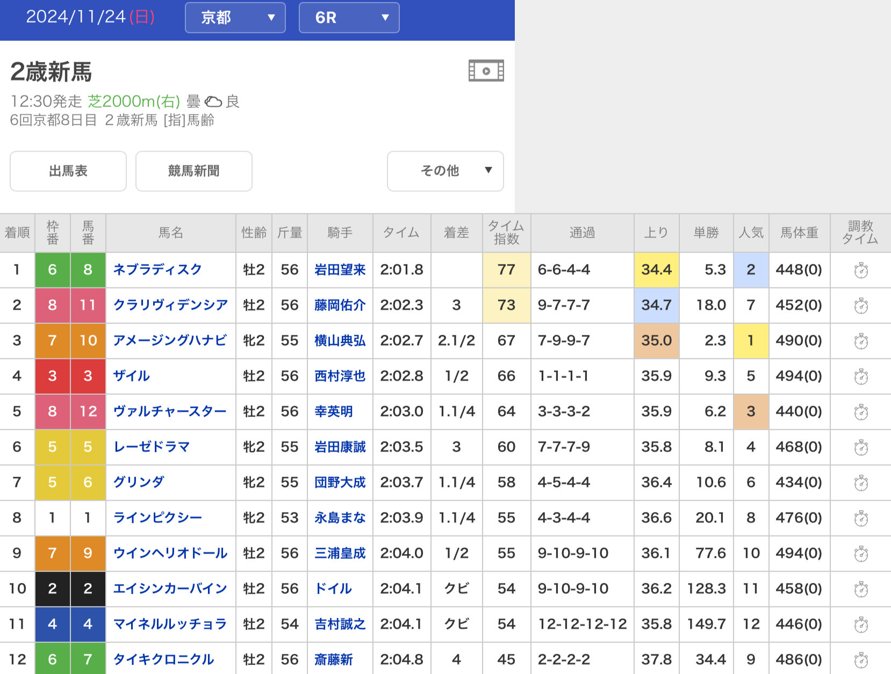This screenshot has height=674, width=891.
Task: Switch to the 出馬表 tab
Action: point(68,171)
